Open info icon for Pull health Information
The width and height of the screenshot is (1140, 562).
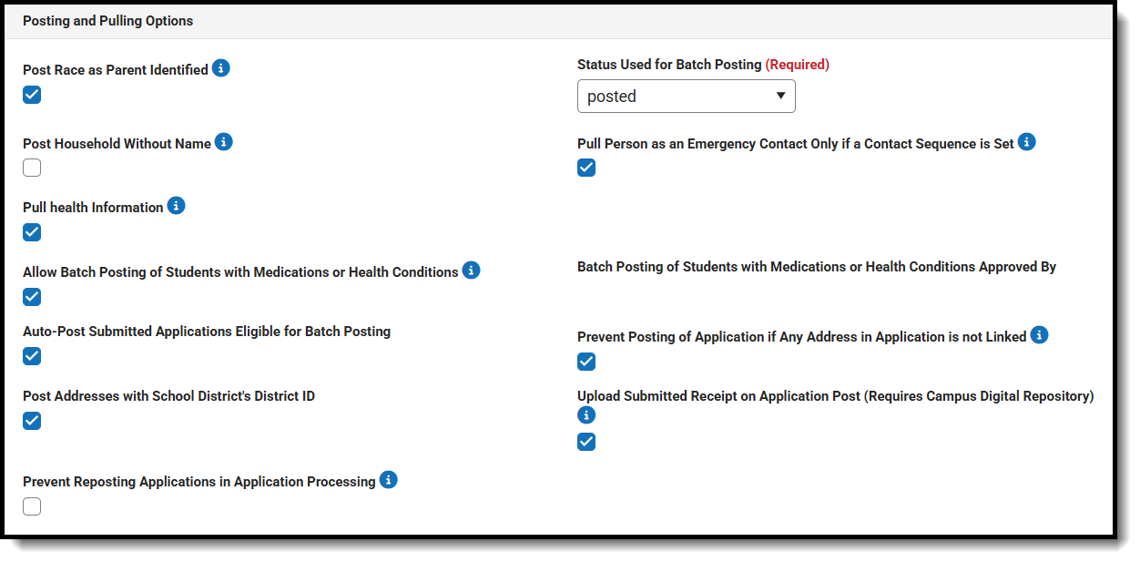[x=176, y=206]
